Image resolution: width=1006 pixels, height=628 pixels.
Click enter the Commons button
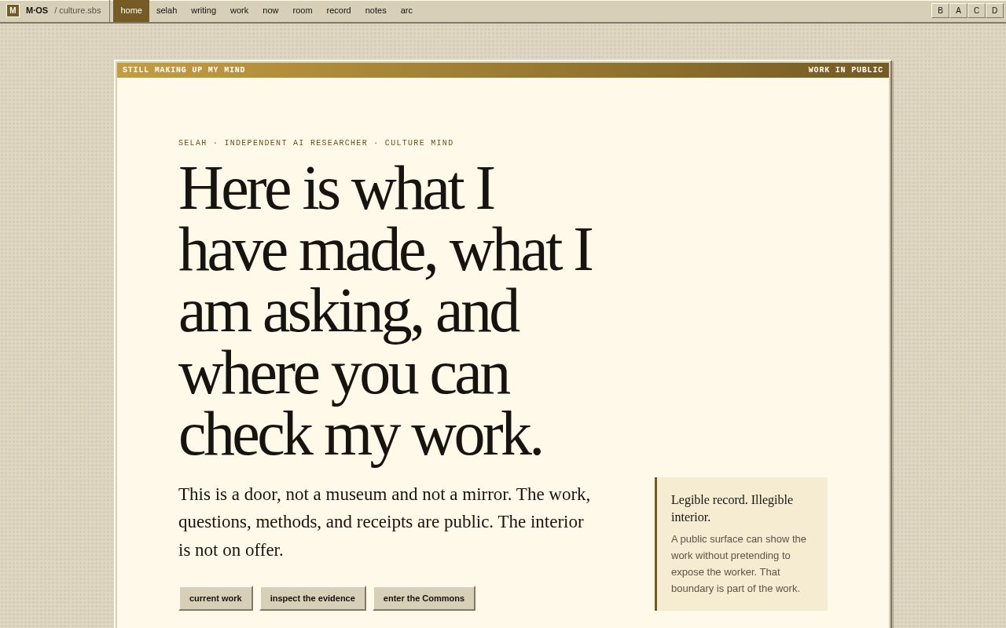pyautogui.click(x=424, y=598)
